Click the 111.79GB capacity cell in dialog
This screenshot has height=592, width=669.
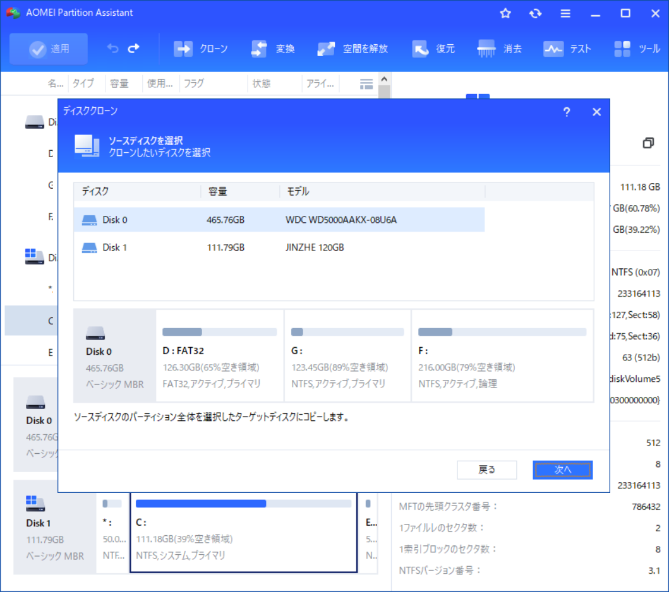point(226,247)
